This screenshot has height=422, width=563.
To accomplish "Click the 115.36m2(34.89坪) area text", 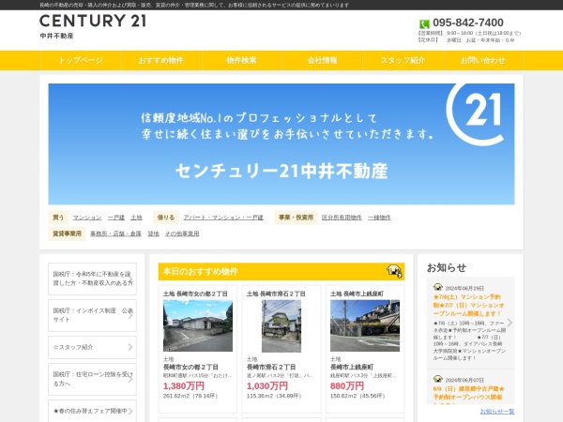I will click(x=274, y=396).
